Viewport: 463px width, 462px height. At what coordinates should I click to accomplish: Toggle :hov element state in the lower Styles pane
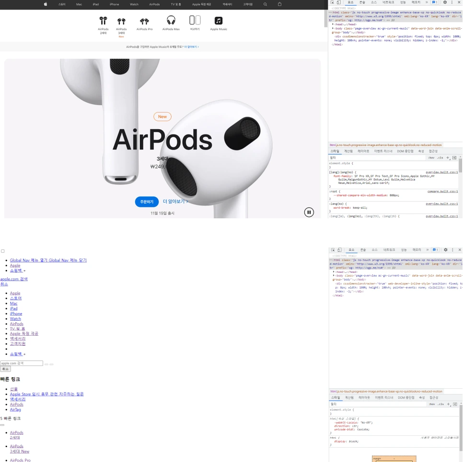point(432,404)
